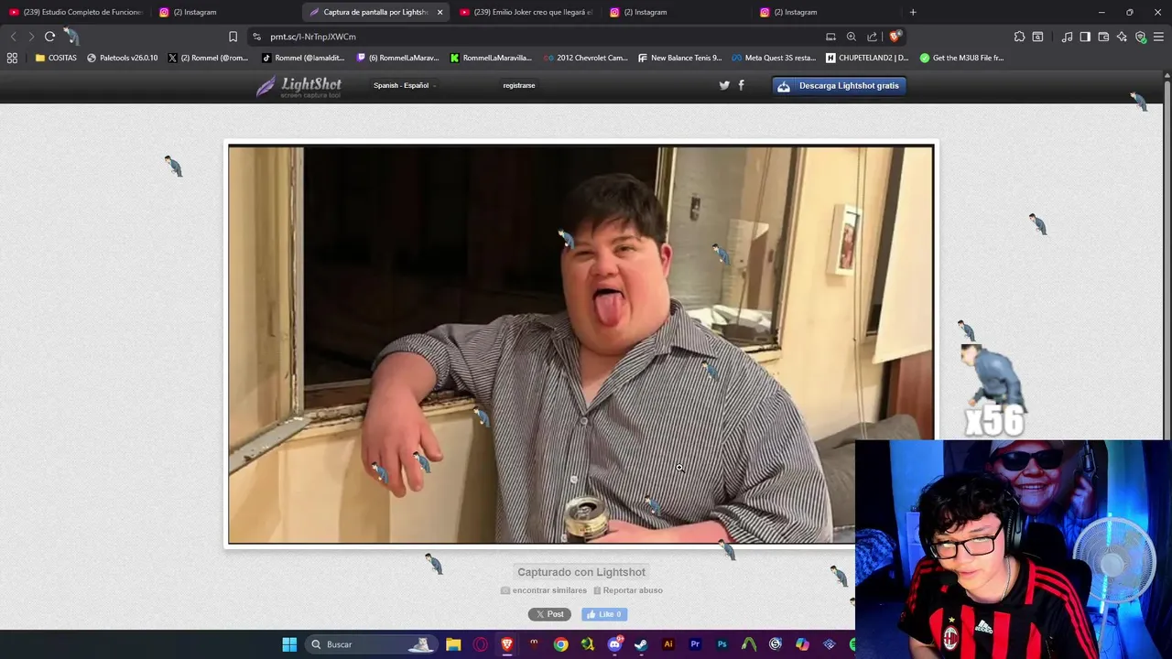Open the TikTok Rommel bookmark

tap(302, 58)
